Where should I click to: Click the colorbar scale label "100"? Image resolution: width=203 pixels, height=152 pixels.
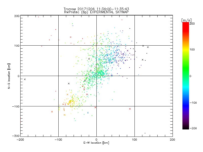(192, 49)
